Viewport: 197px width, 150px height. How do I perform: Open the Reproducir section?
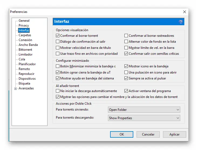point(26,74)
